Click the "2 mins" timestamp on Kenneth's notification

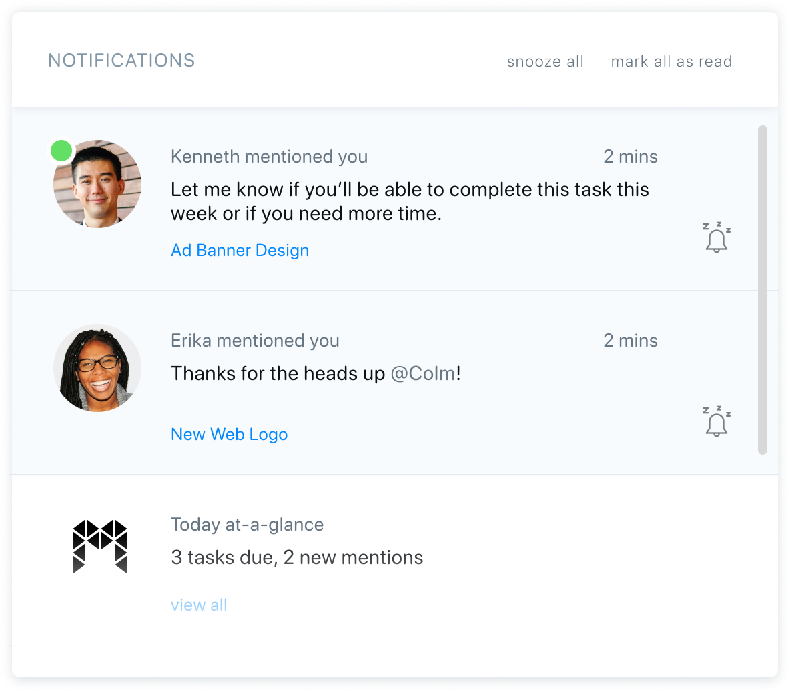point(630,157)
